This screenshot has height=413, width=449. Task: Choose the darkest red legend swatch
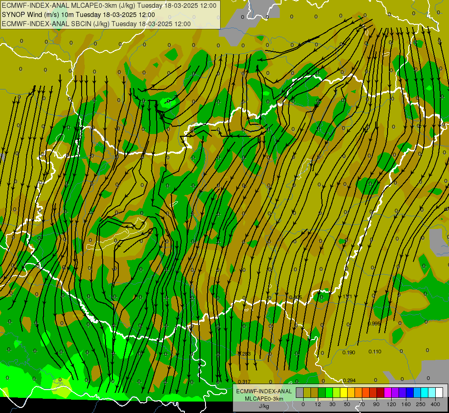380,392
